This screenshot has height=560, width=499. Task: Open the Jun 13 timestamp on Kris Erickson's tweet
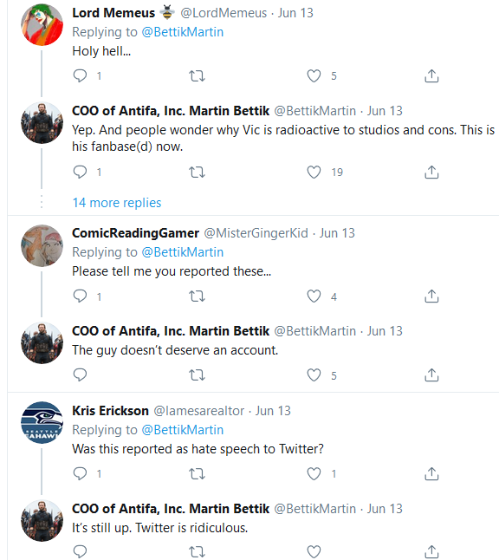click(273, 411)
